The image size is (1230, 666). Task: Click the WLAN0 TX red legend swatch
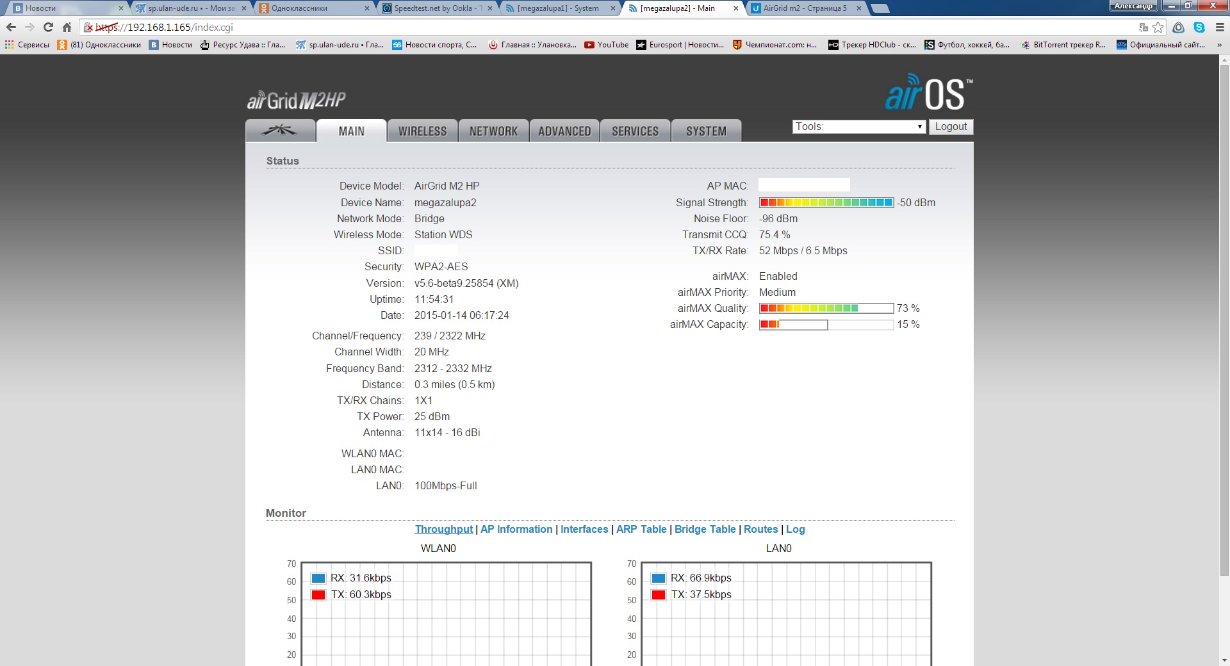318,595
